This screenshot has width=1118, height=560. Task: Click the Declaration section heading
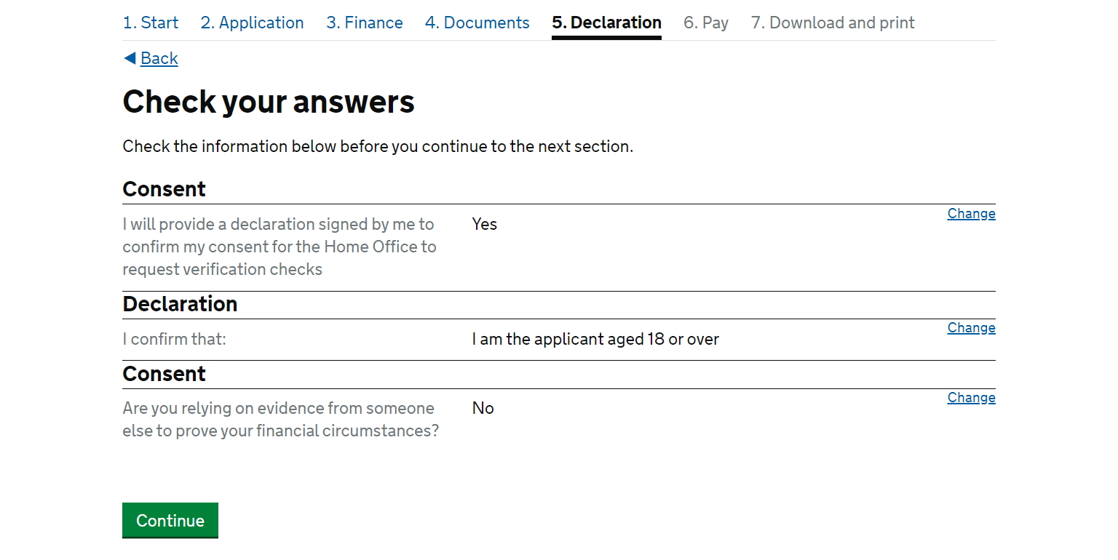point(180,304)
